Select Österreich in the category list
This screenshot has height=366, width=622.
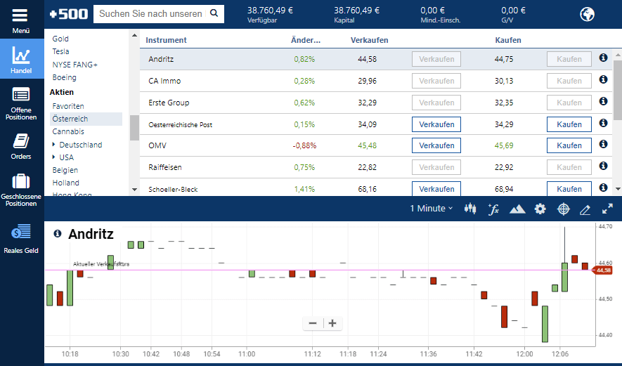[x=86, y=119]
